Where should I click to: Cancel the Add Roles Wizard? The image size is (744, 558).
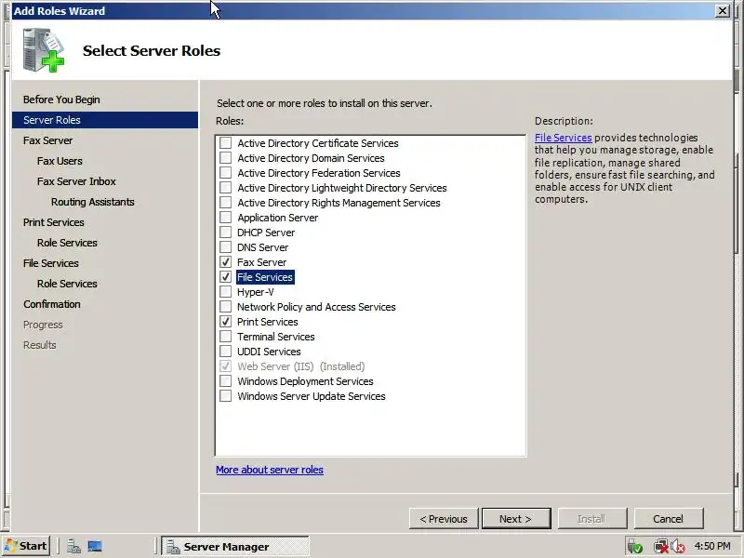click(669, 519)
